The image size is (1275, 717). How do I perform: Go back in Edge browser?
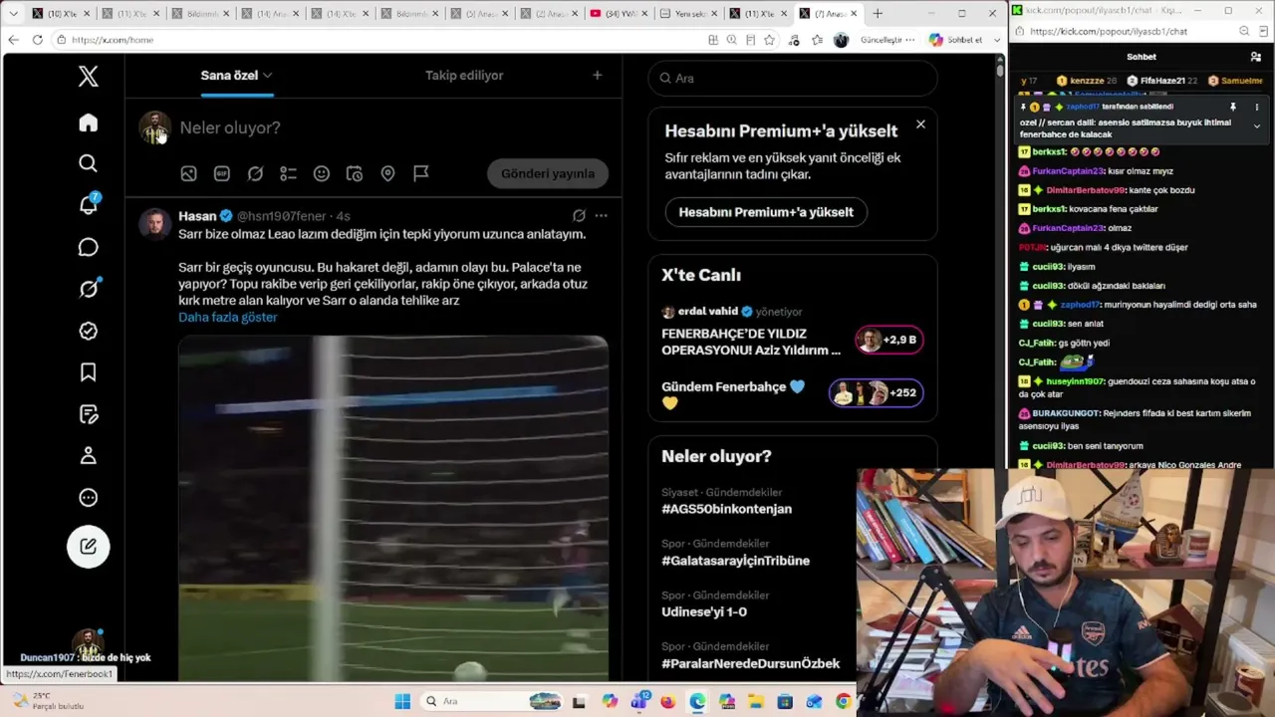pos(13,40)
